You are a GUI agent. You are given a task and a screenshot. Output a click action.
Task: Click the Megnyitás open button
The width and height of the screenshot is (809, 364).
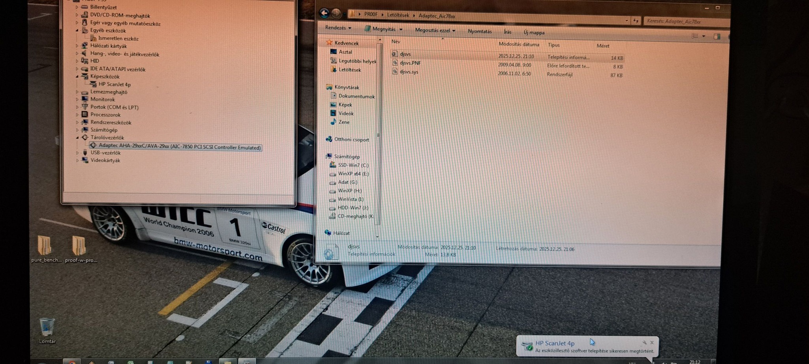click(380, 29)
